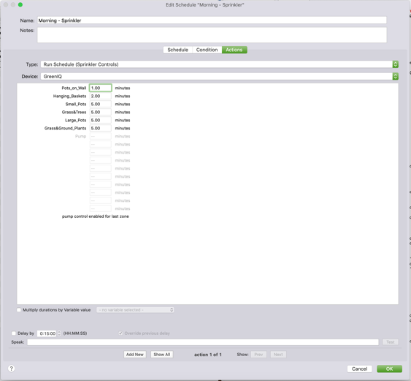Screen dimensions: 411x381
Task: Click the Delay by time stepper arrows
Action: (59, 333)
